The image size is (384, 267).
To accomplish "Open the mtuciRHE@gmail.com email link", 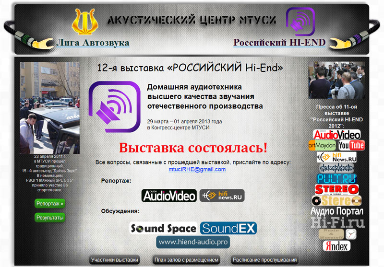I will (x=197, y=169).
